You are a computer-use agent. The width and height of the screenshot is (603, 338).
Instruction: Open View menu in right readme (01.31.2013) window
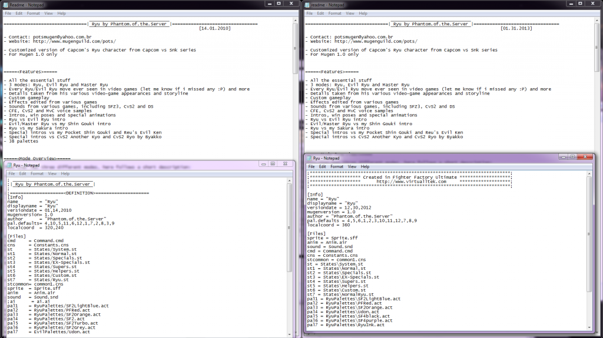click(350, 13)
